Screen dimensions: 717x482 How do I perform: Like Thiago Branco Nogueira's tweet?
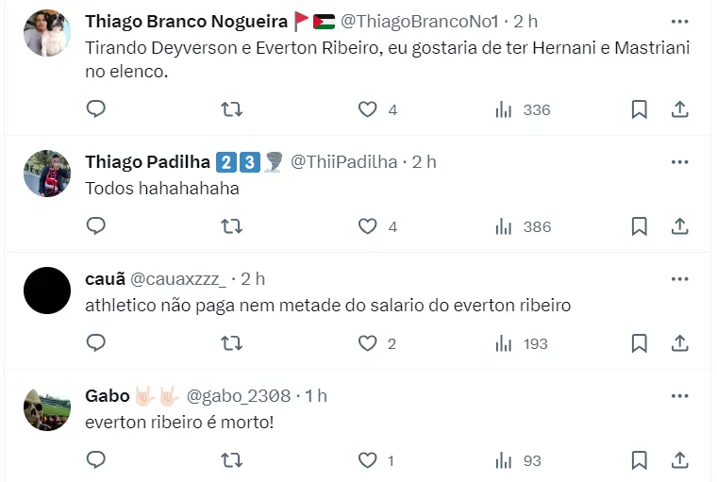(x=367, y=109)
